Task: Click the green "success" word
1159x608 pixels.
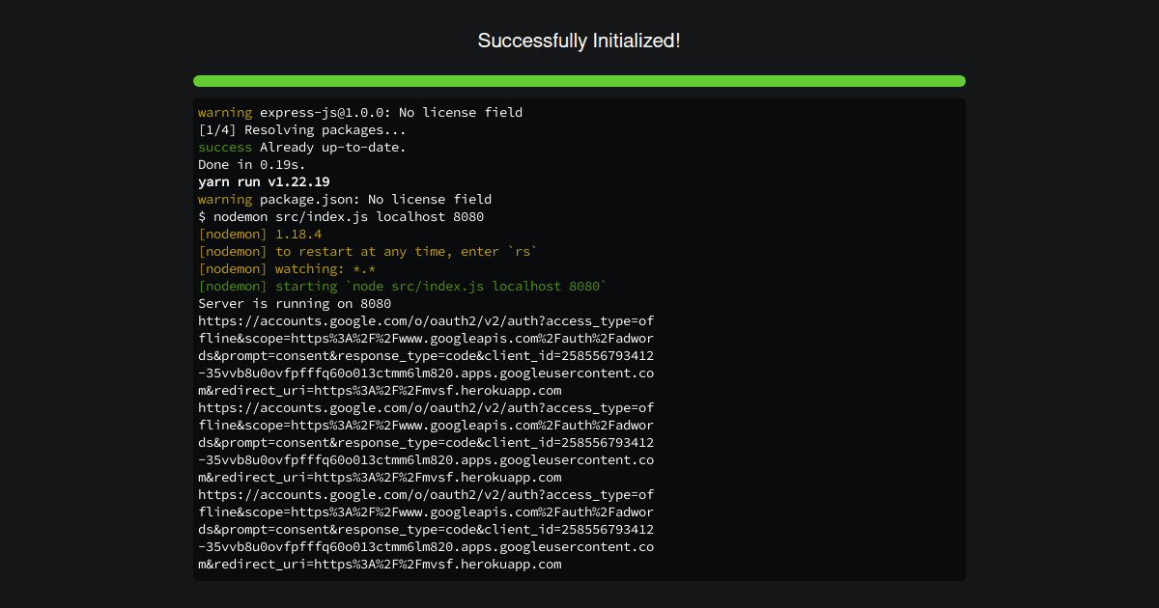Action: click(225, 148)
